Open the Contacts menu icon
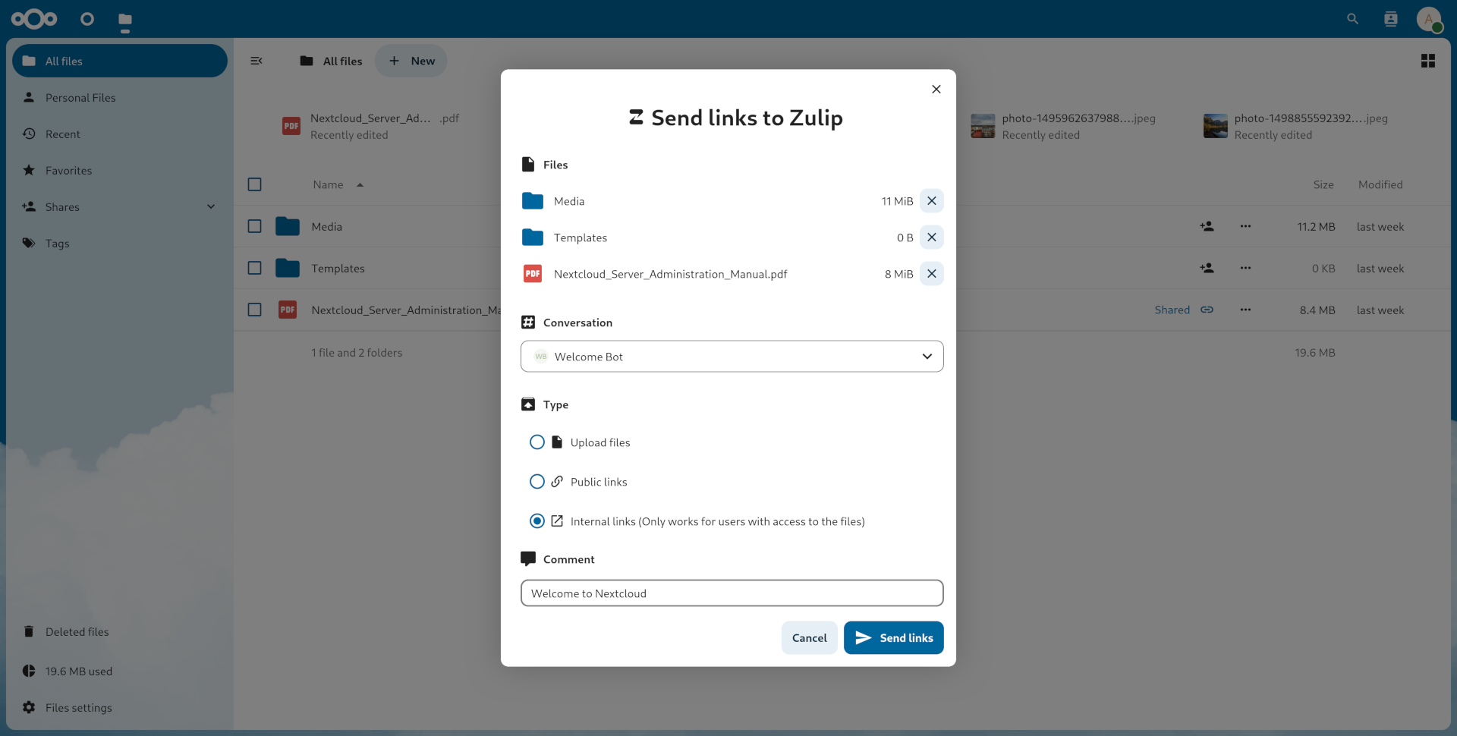Viewport: 1457px width, 736px height. (1390, 19)
